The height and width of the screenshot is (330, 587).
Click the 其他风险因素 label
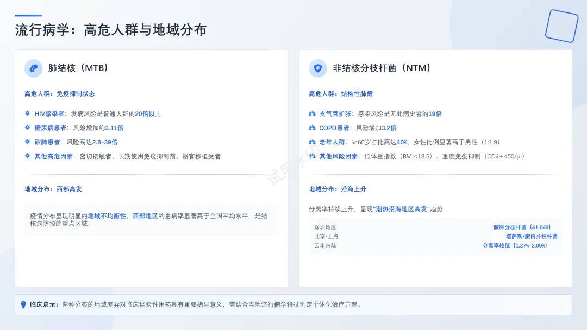[339, 156]
